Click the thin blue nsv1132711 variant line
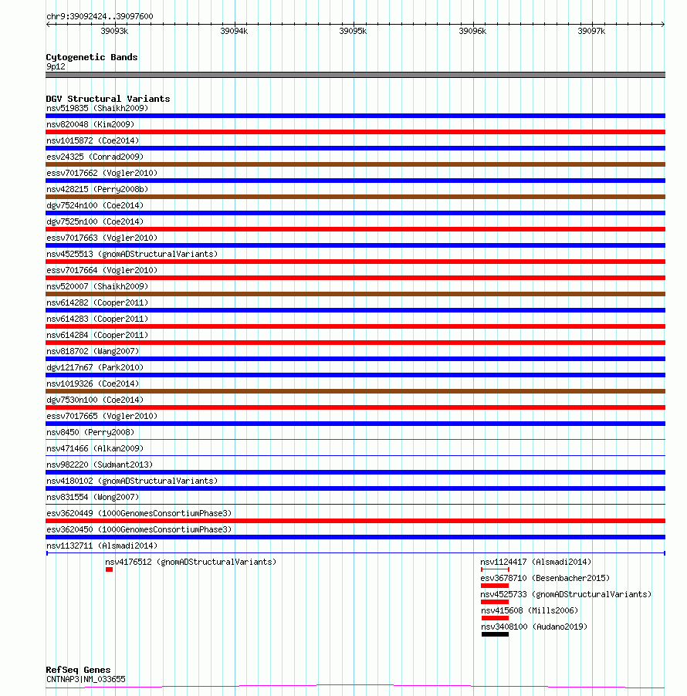 coord(355,553)
